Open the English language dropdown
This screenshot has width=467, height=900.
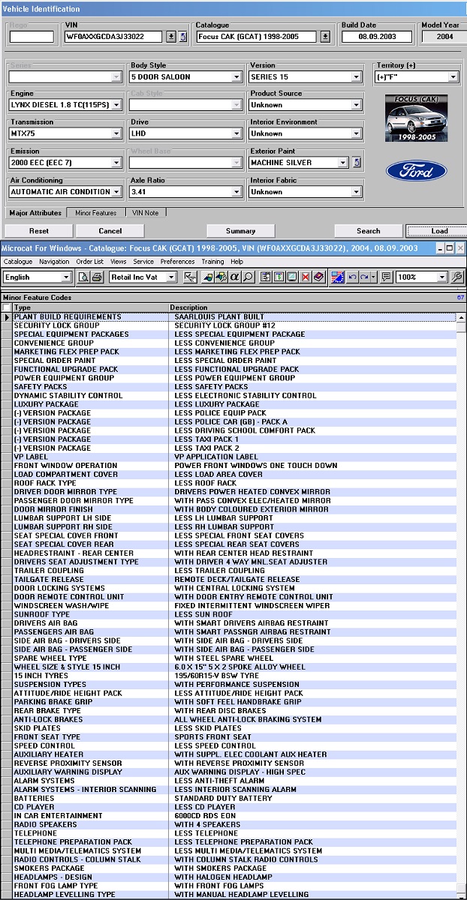tap(67, 277)
